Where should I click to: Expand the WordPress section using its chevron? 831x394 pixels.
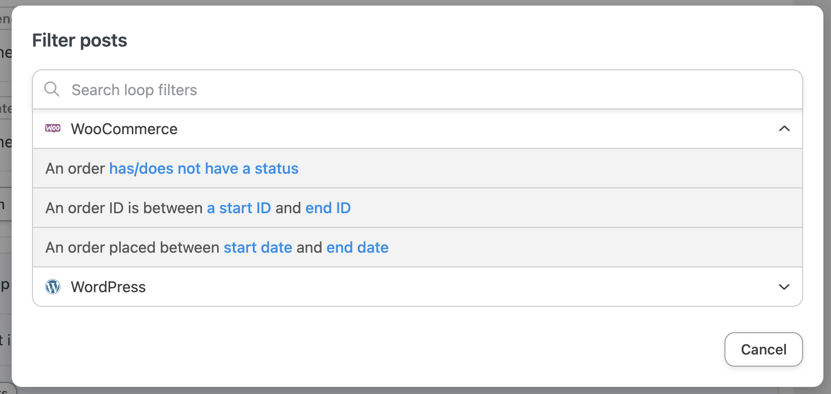[784, 287]
